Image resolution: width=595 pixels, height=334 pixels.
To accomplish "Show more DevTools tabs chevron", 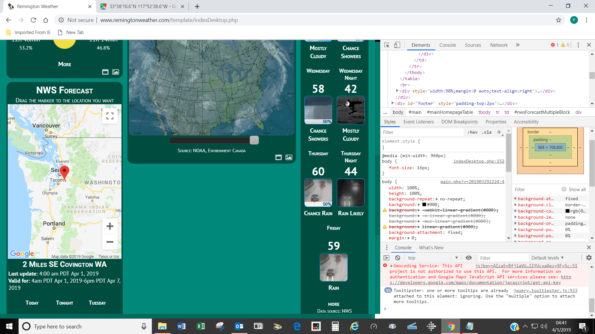I will [518, 45].
